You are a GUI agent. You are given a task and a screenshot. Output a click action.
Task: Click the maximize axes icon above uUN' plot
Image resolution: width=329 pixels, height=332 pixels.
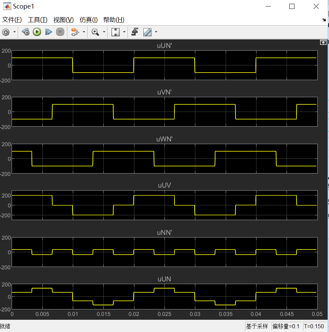(x=323, y=42)
